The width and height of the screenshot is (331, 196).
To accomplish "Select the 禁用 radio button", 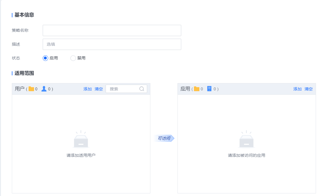I will click(73, 58).
